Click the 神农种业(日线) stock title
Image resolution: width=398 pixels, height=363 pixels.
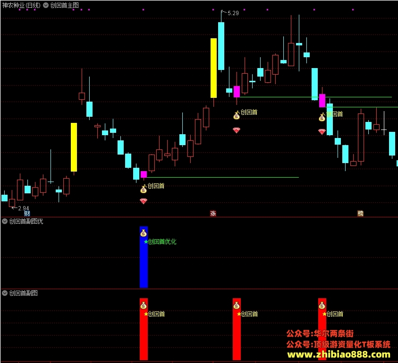21,5
